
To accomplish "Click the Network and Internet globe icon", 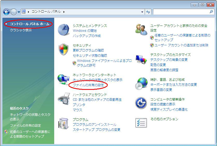I will (63, 80).
